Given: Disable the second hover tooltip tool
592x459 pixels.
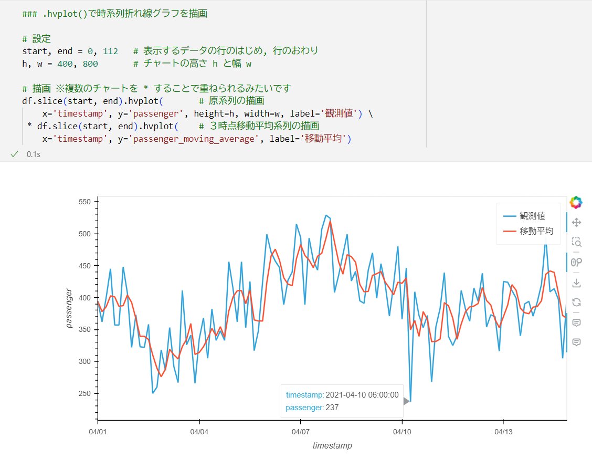Looking at the screenshot, I should coord(576,342).
